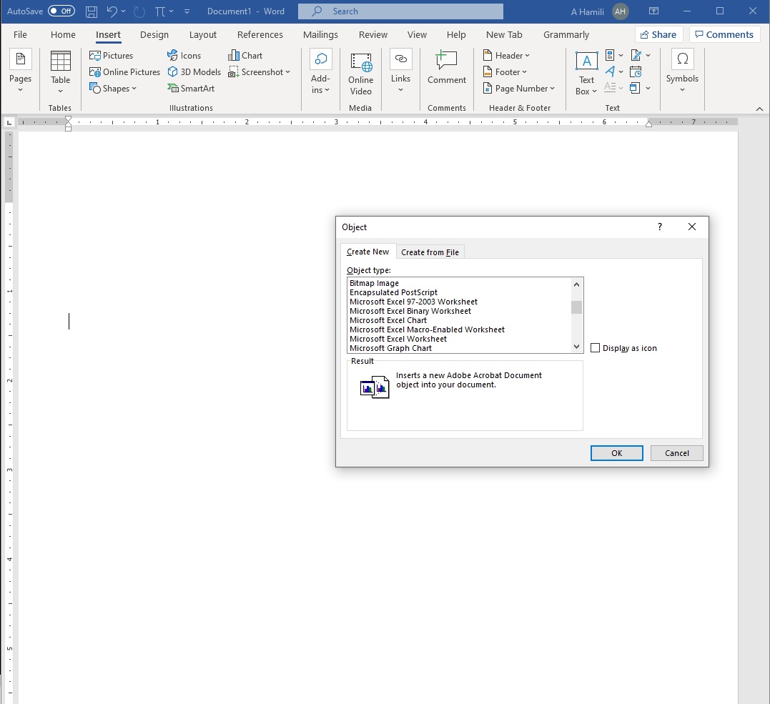Click the Object dialog help question mark
This screenshot has height=704, width=770.
point(659,227)
